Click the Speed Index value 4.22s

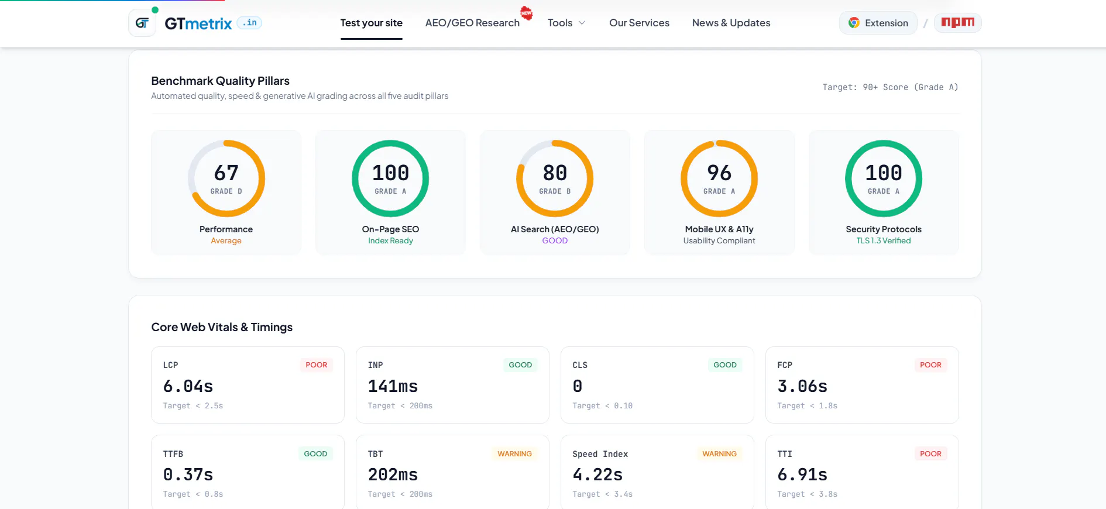click(597, 474)
